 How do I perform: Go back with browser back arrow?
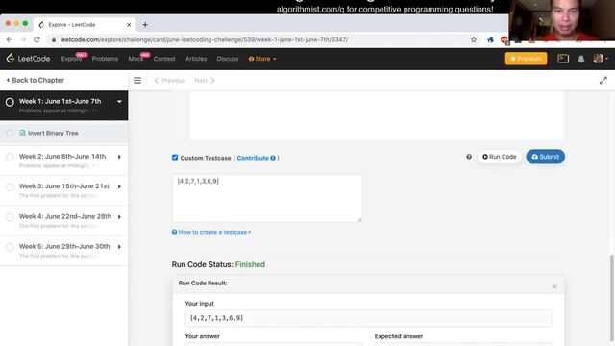point(10,39)
